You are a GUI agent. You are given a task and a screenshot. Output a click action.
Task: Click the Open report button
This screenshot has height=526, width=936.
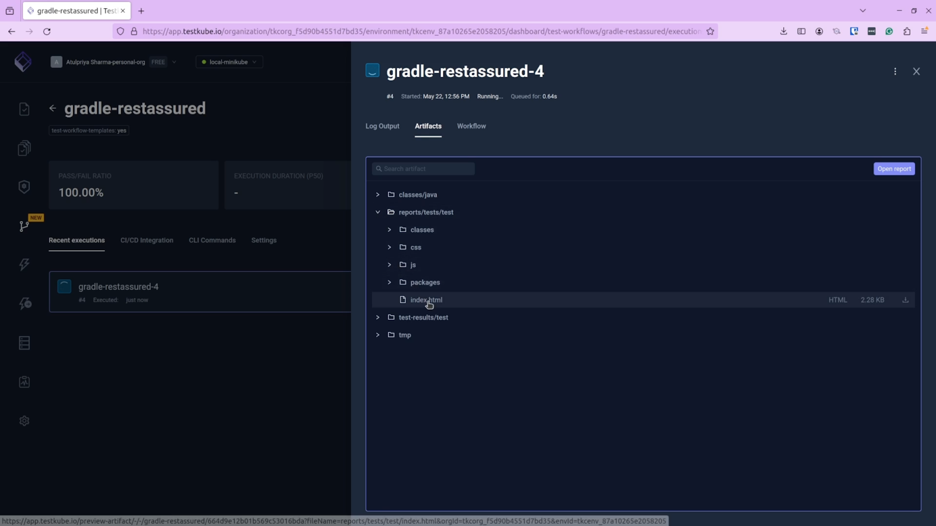[894, 169]
